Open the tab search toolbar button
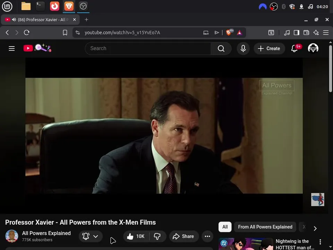This screenshot has height=250, width=333. point(271,33)
